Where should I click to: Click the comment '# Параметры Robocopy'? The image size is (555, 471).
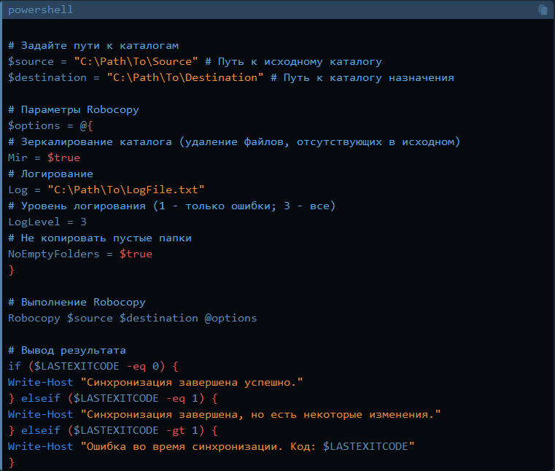pyautogui.click(x=74, y=109)
